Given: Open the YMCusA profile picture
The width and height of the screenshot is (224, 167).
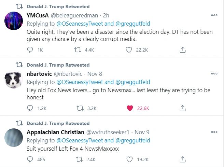Looking at the screenshot, I should coord(14,21).
